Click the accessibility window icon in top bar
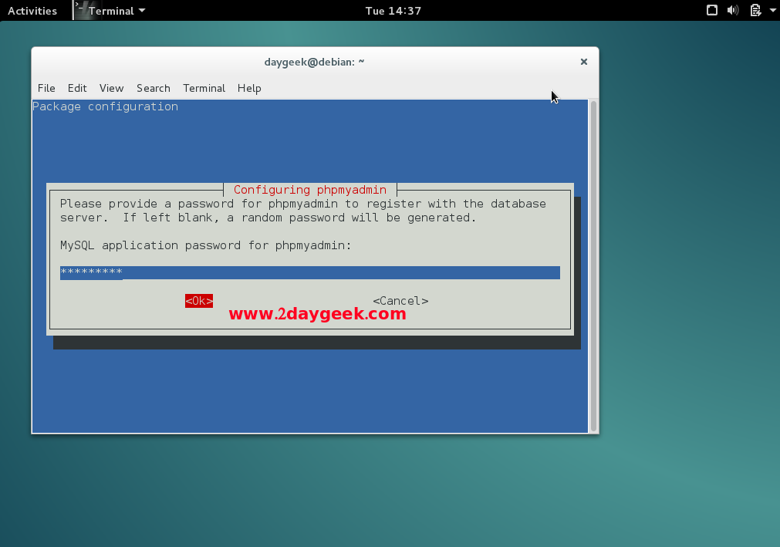 tap(712, 11)
